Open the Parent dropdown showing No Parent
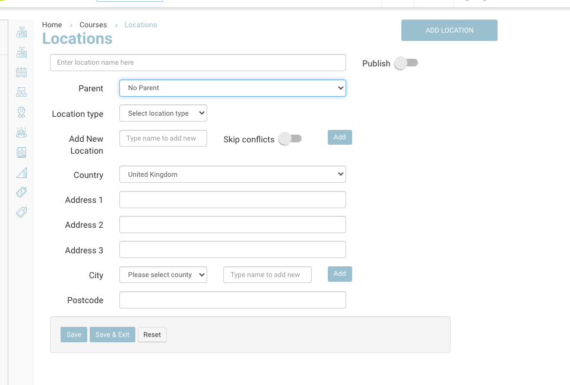570x385 pixels. click(232, 88)
